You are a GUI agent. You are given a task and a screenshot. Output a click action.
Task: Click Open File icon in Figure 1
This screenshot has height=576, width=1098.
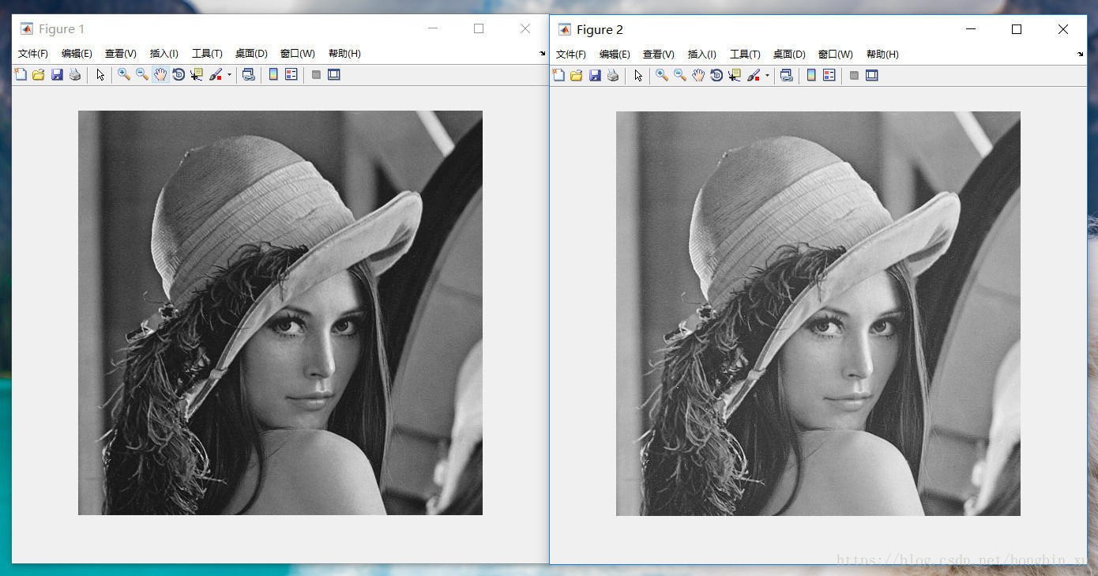[38, 74]
